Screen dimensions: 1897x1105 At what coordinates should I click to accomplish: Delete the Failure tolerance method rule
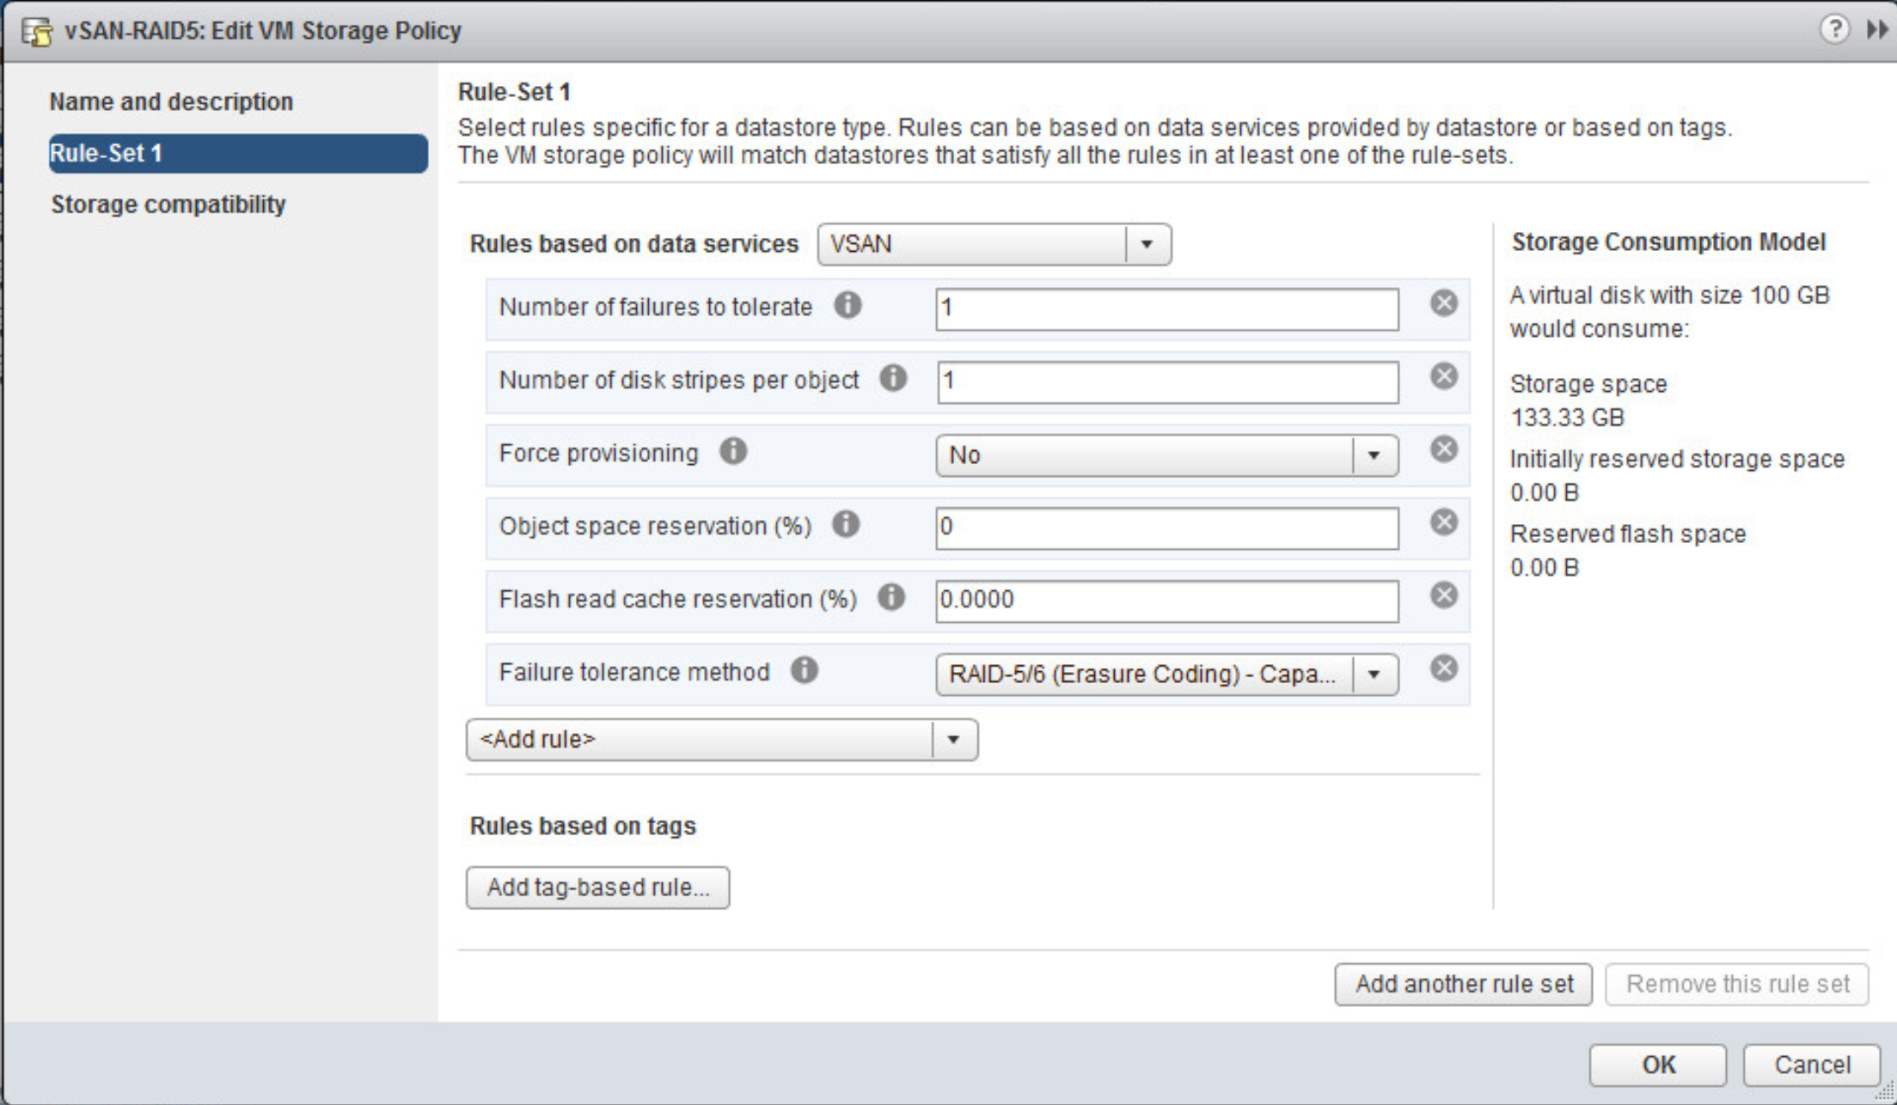pos(1444,668)
